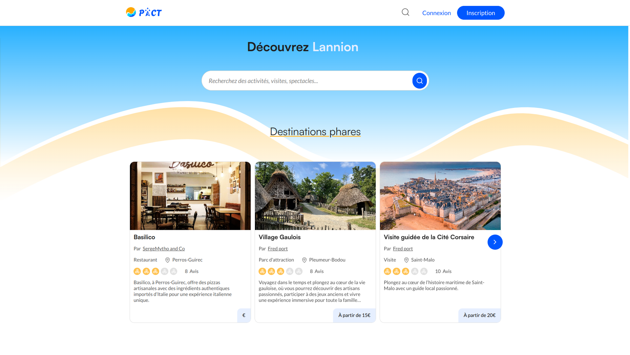Open the Saint-Malo aerial photo
The image size is (630, 355).
click(x=440, y=196)
